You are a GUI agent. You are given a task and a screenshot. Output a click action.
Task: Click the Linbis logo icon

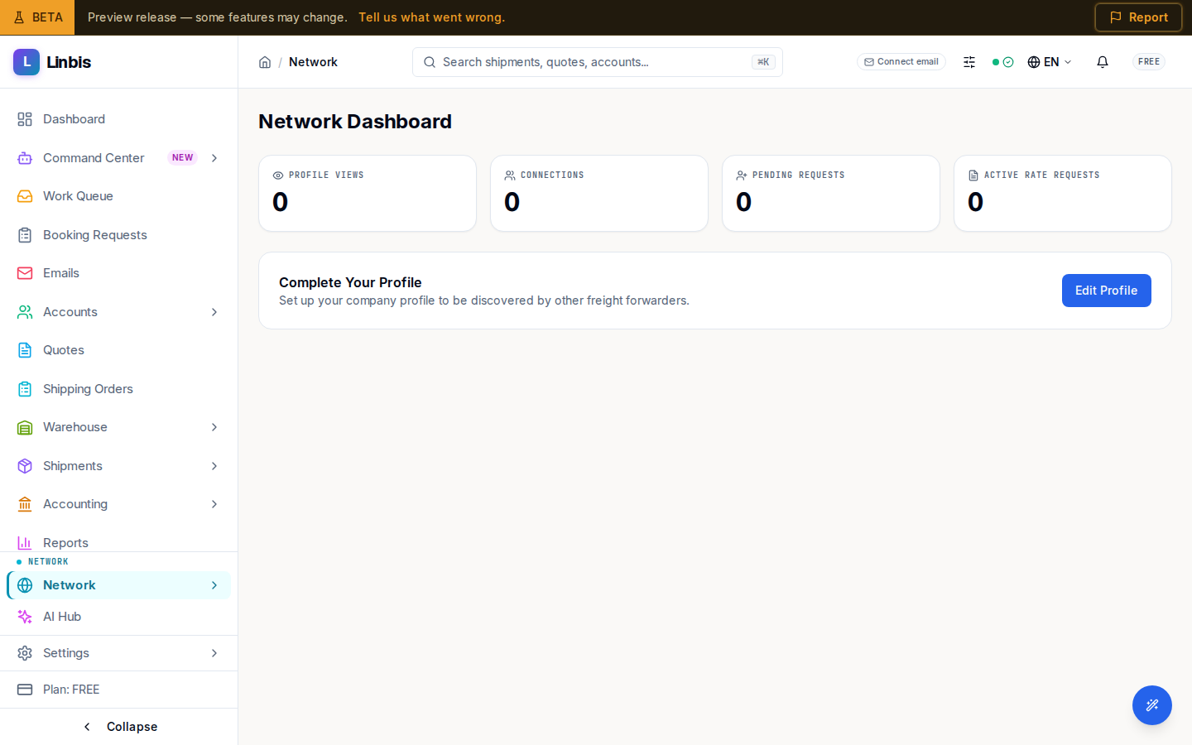click(26, 62)
